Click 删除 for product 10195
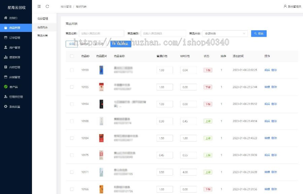This screenshot has width=303, height=194. click(274, 87)
